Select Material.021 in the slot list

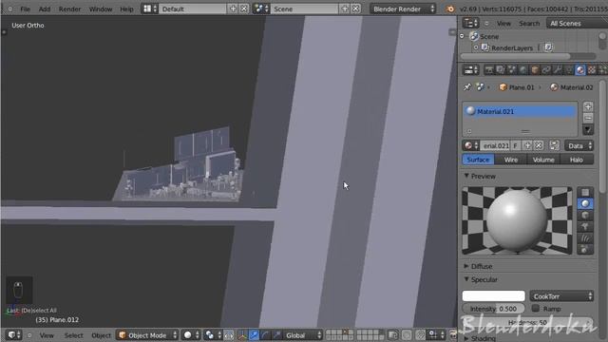click(x=520, y=111)
